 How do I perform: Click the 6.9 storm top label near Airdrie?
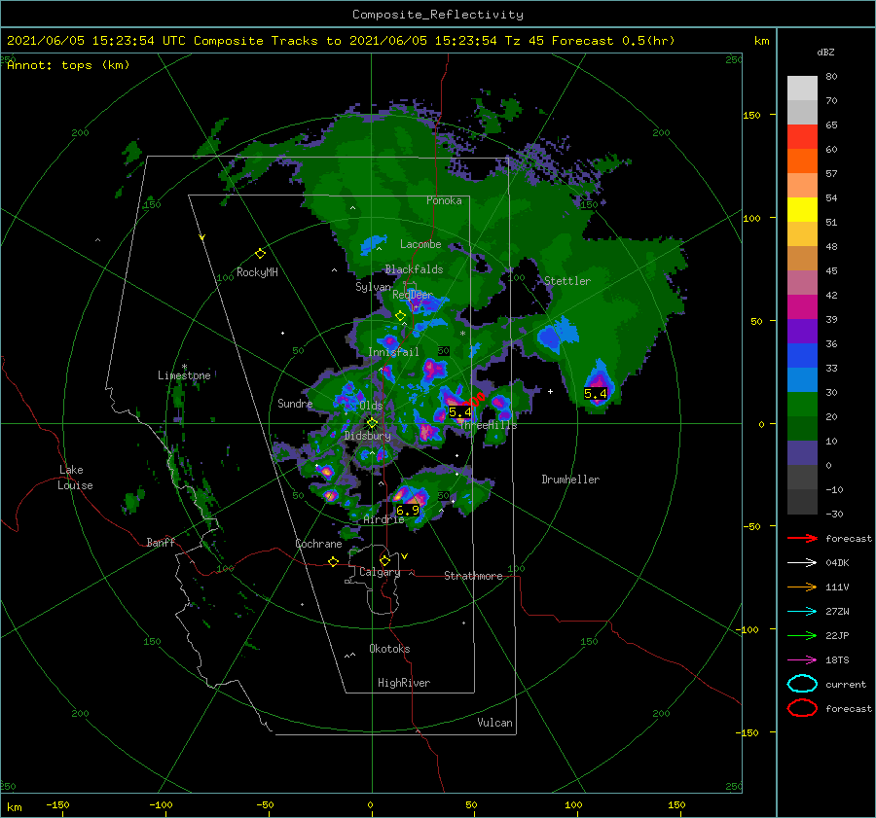[407, 510]
